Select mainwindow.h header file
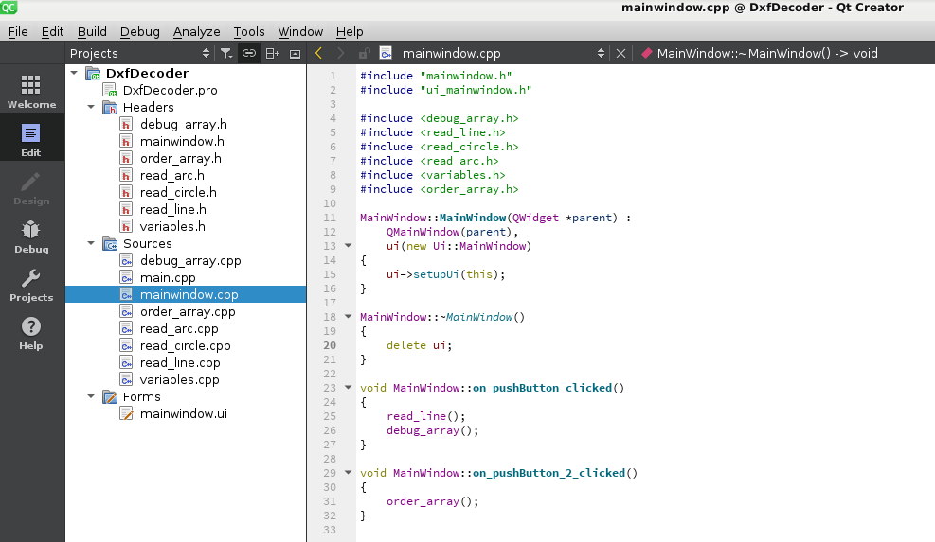Screen dimensions: 935x542 (182, 141)
